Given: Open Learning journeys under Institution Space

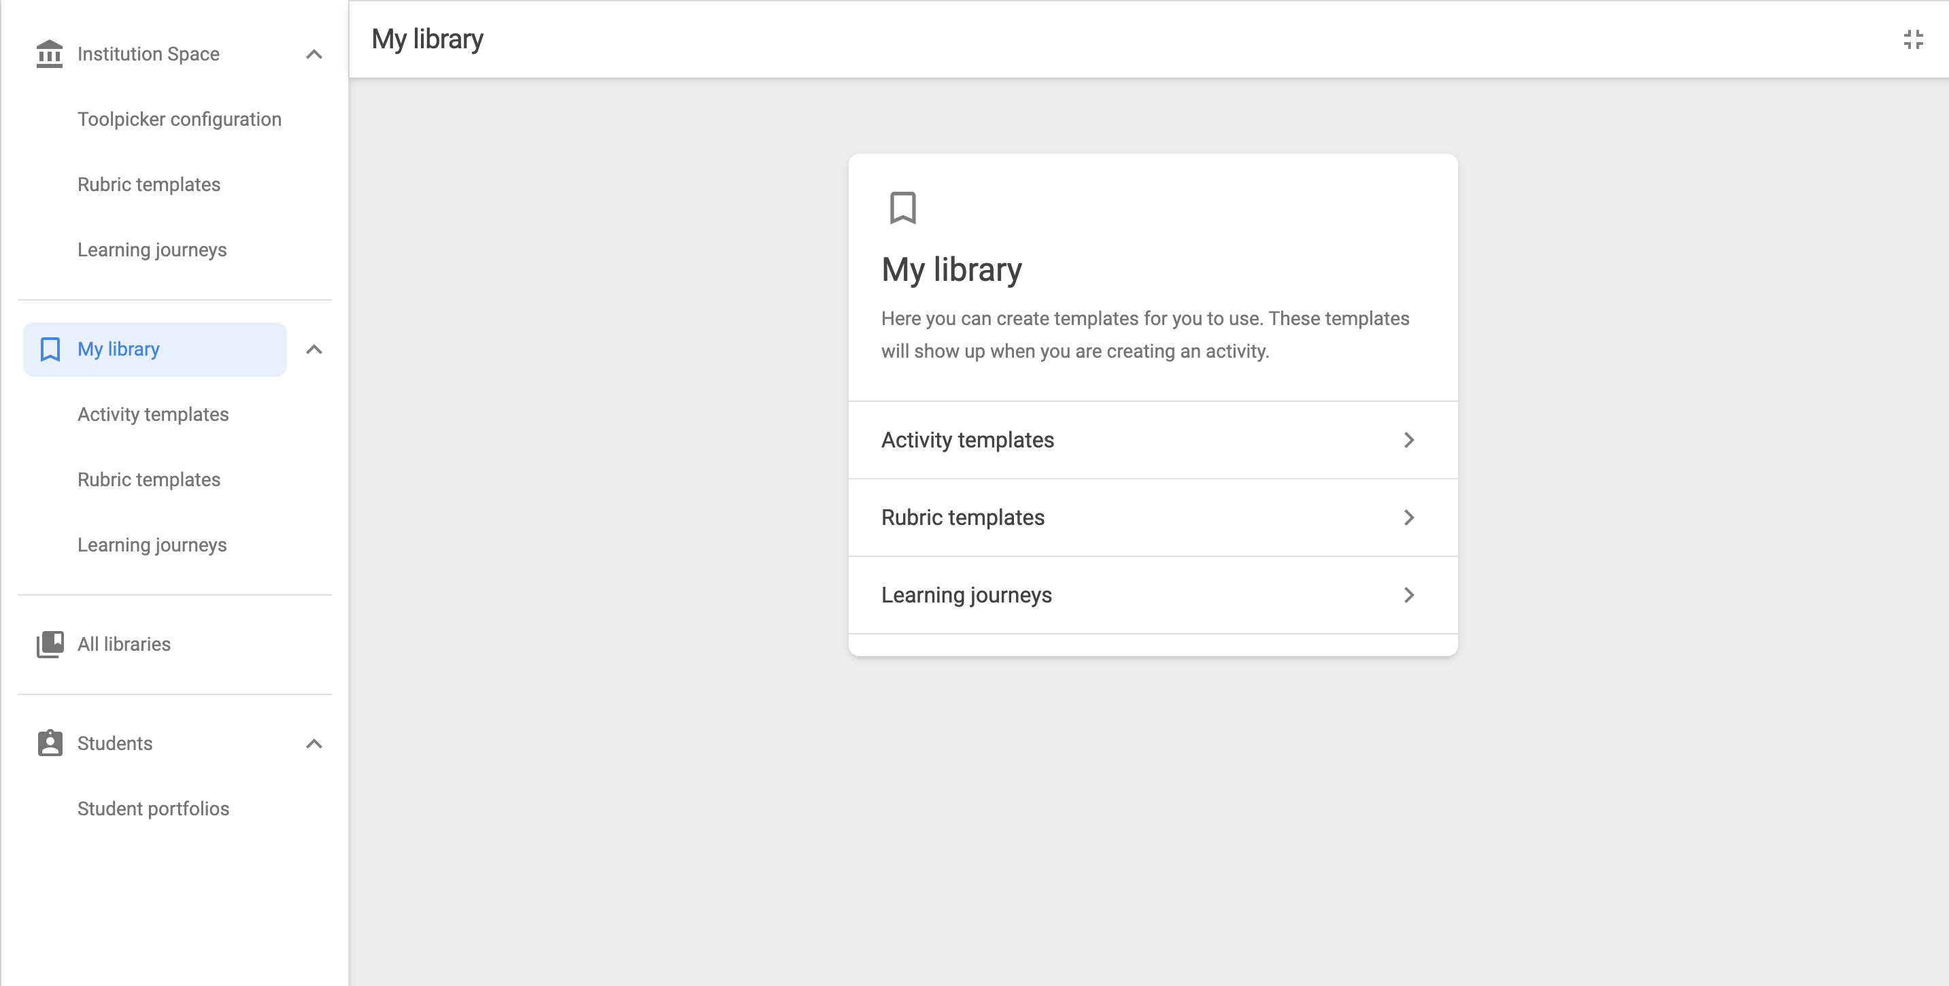Looking at the screenshot, I should click(x=152, y=250).
